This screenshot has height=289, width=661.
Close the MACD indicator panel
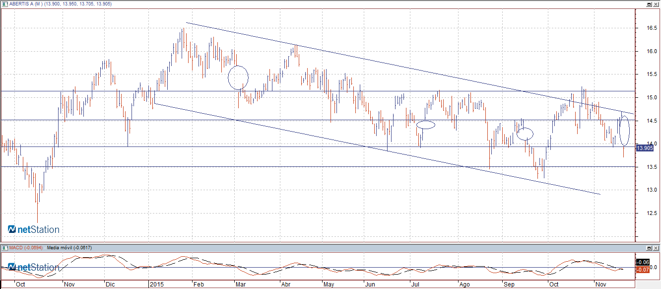(656, 247)
